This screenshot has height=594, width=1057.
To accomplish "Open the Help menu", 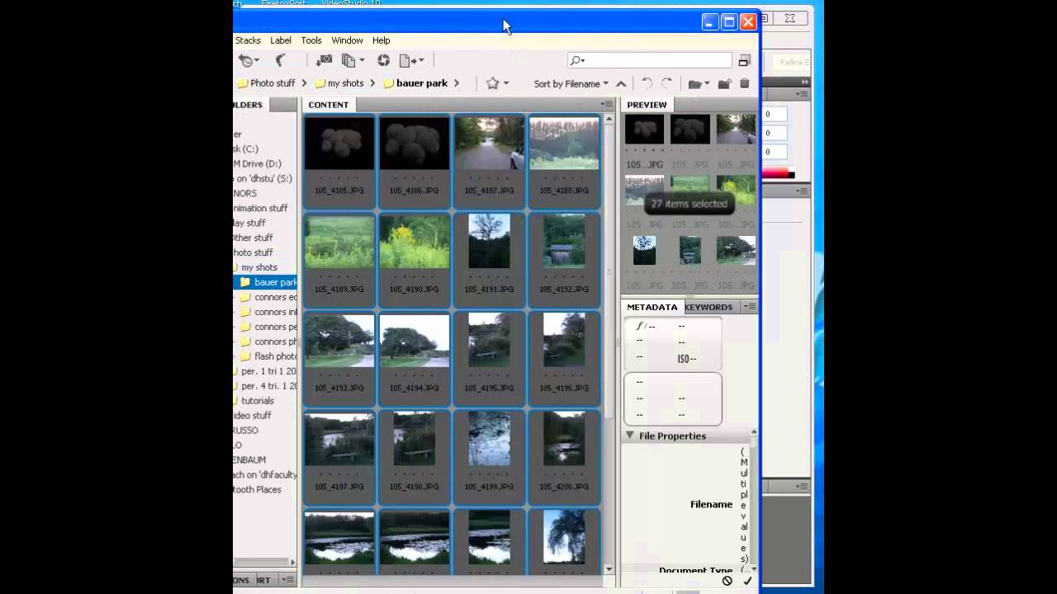I will click(381, 40).
